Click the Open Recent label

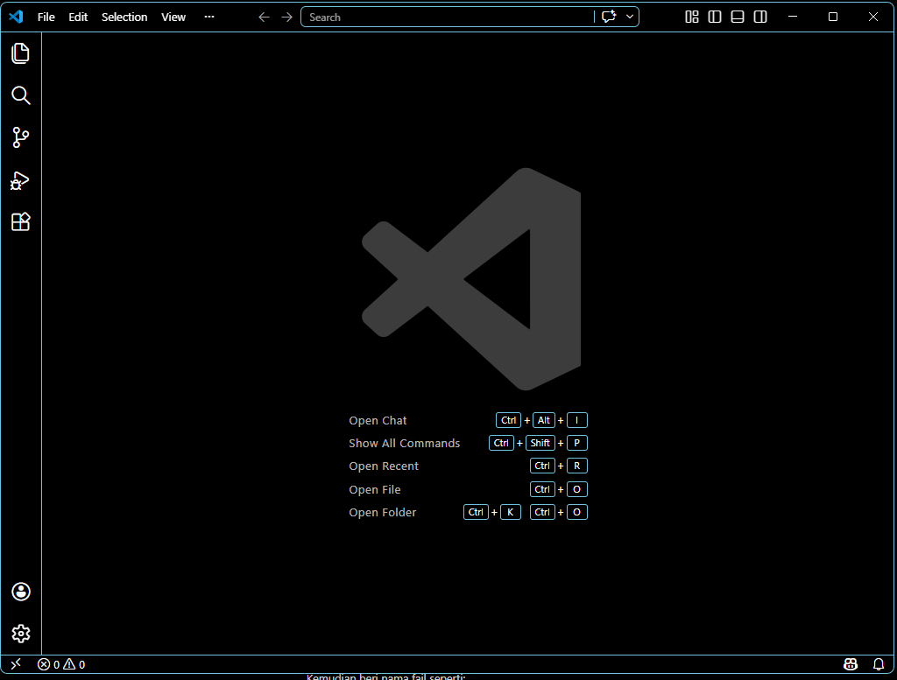click(384, 466)
